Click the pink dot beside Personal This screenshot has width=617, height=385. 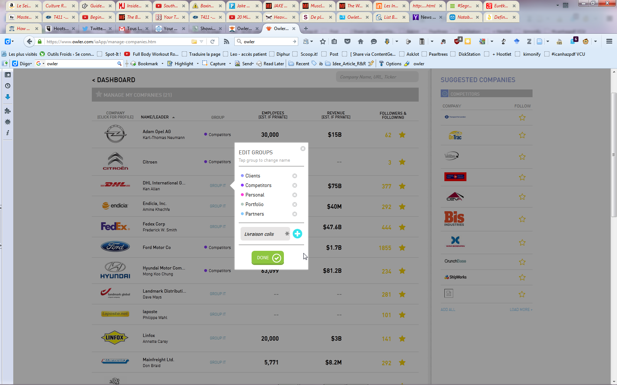coord(242,195)
